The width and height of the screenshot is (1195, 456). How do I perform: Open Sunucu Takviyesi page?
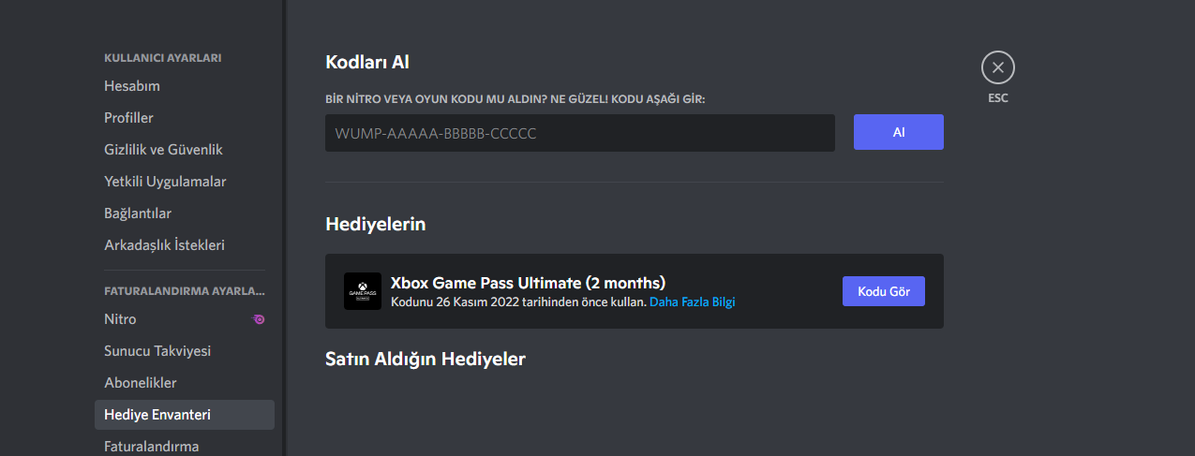(x=157, y=351)
